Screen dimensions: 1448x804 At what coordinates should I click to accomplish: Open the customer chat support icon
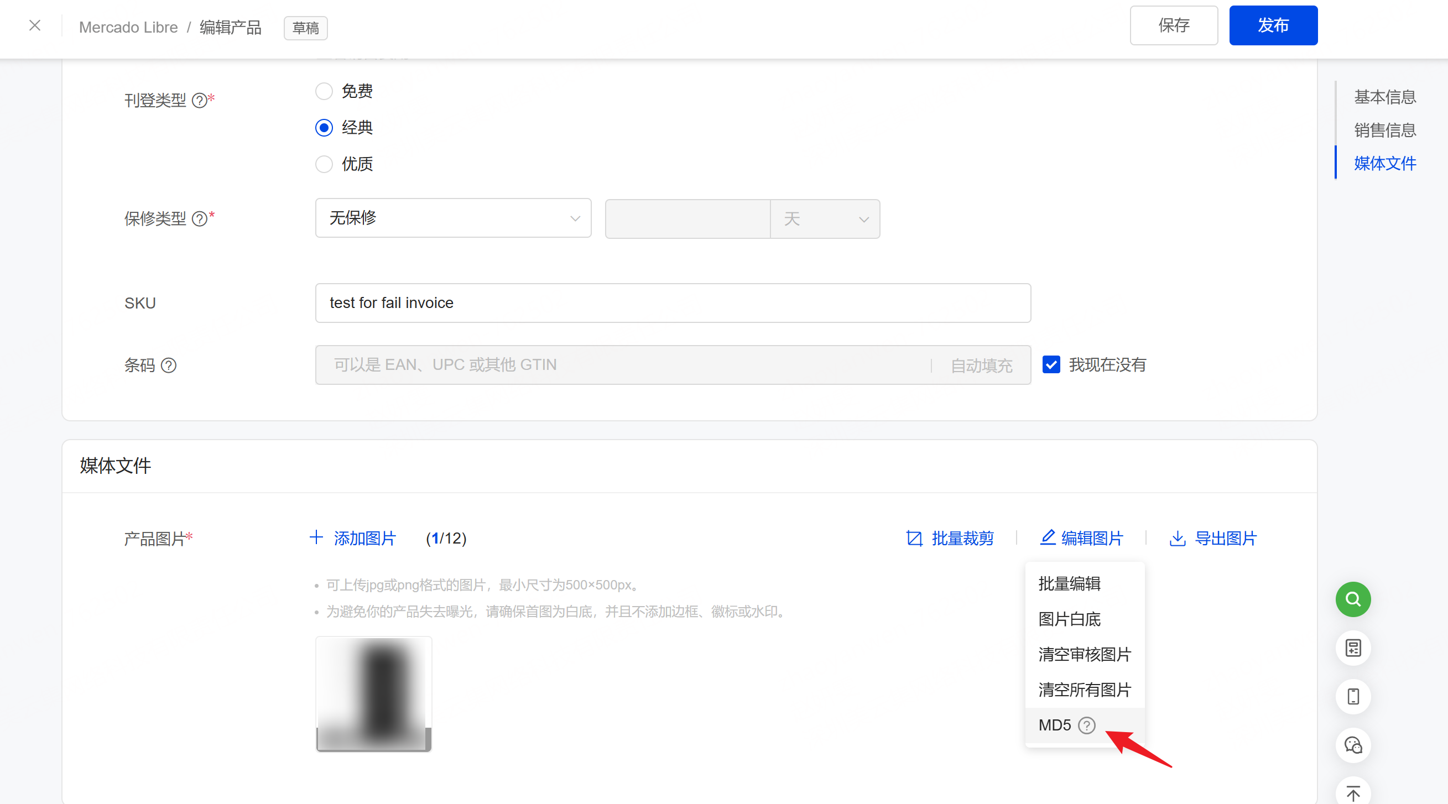(x=1352, y=745)
